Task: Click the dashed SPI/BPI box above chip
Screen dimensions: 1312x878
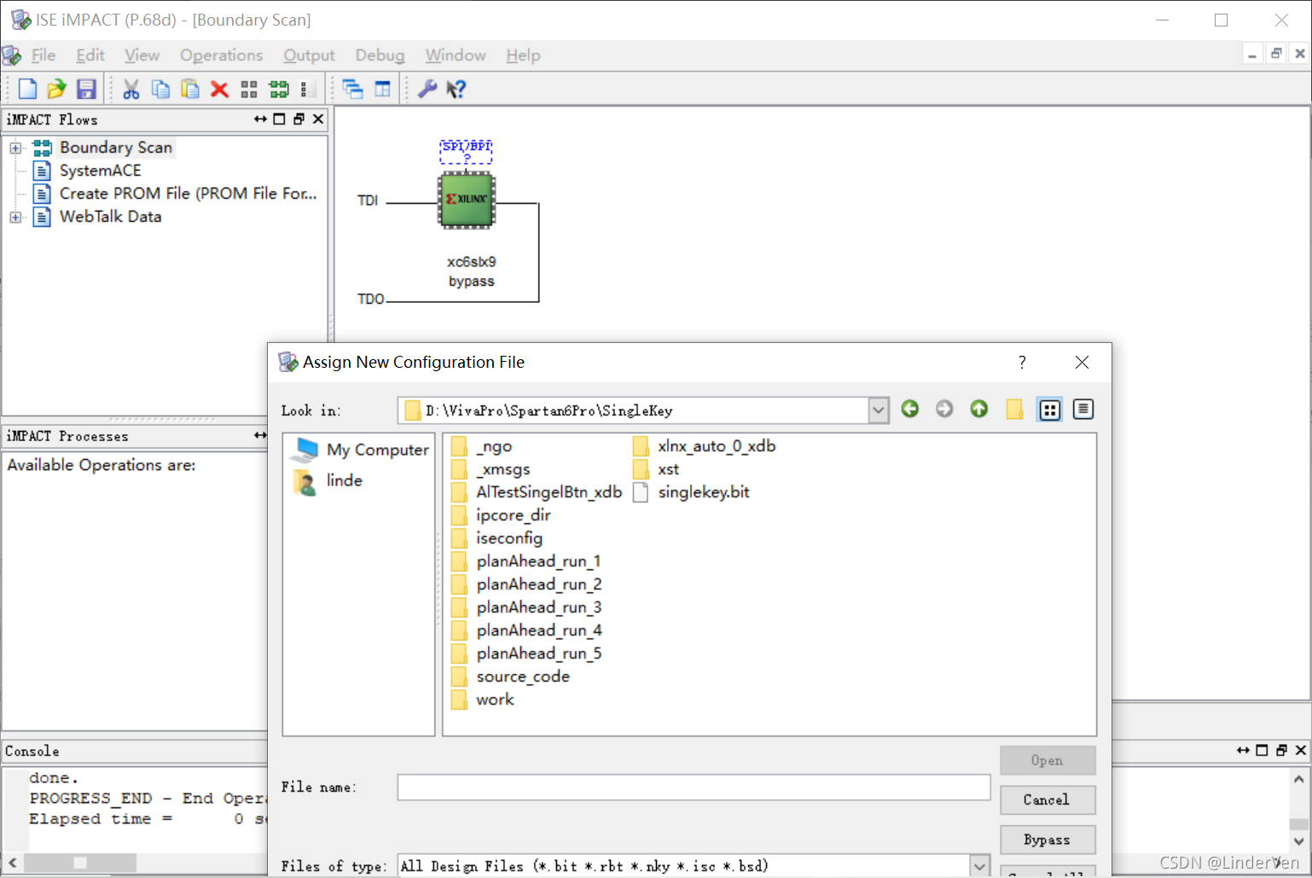Action: click(467, 151)
